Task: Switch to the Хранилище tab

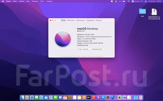Action: (x=80, y=20)
